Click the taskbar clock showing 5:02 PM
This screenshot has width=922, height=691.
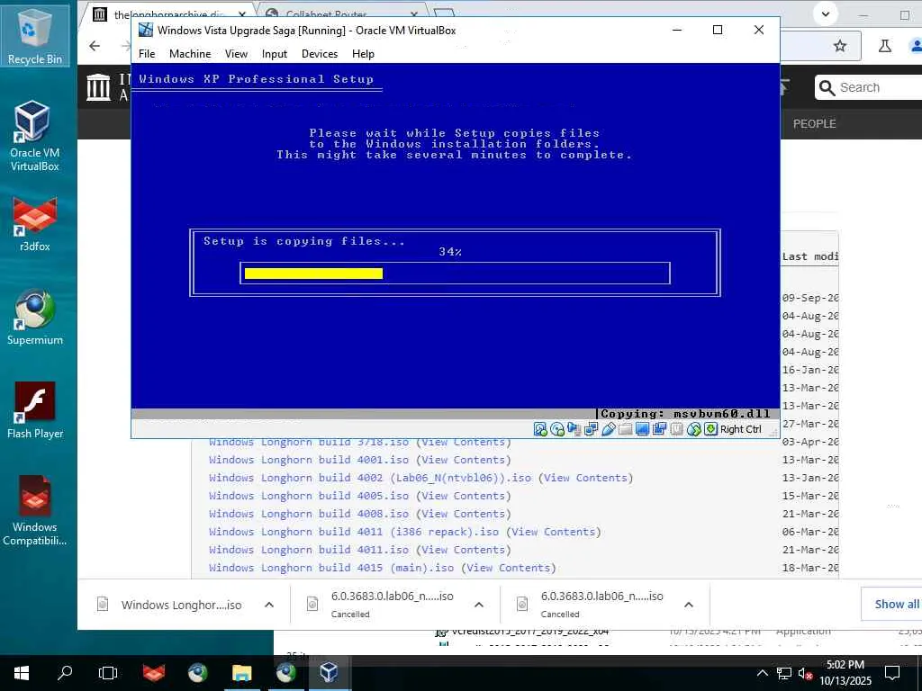tap(845, 673)
